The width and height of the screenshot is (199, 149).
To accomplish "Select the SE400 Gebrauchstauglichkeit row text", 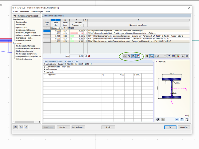I will click(115, 31).
